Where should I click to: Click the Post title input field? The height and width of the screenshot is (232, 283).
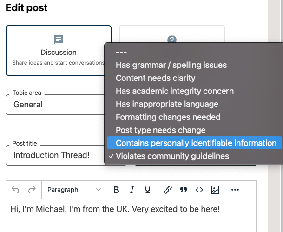(x=55, y=155)
